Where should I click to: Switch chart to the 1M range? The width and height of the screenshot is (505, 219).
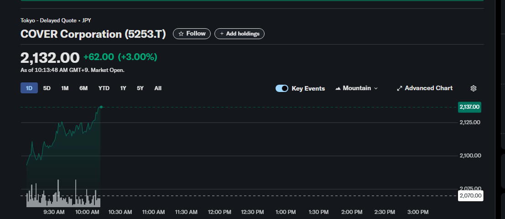coord(65,88)
